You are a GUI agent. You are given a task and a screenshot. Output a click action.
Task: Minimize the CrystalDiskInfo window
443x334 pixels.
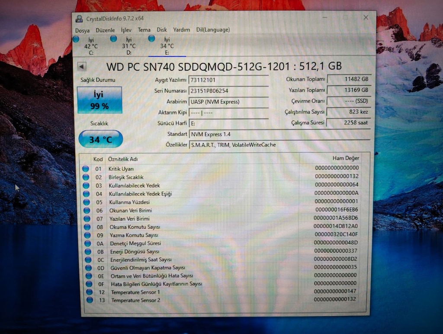click(x=325, y=17)
